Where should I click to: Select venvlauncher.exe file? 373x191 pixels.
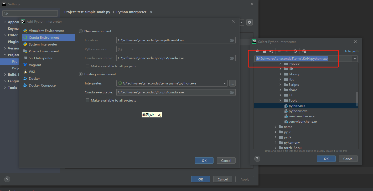pos(306,116)
